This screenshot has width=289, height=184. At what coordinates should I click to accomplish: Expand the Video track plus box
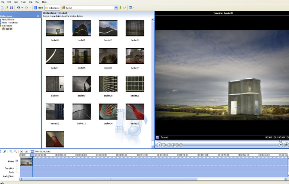17,161
